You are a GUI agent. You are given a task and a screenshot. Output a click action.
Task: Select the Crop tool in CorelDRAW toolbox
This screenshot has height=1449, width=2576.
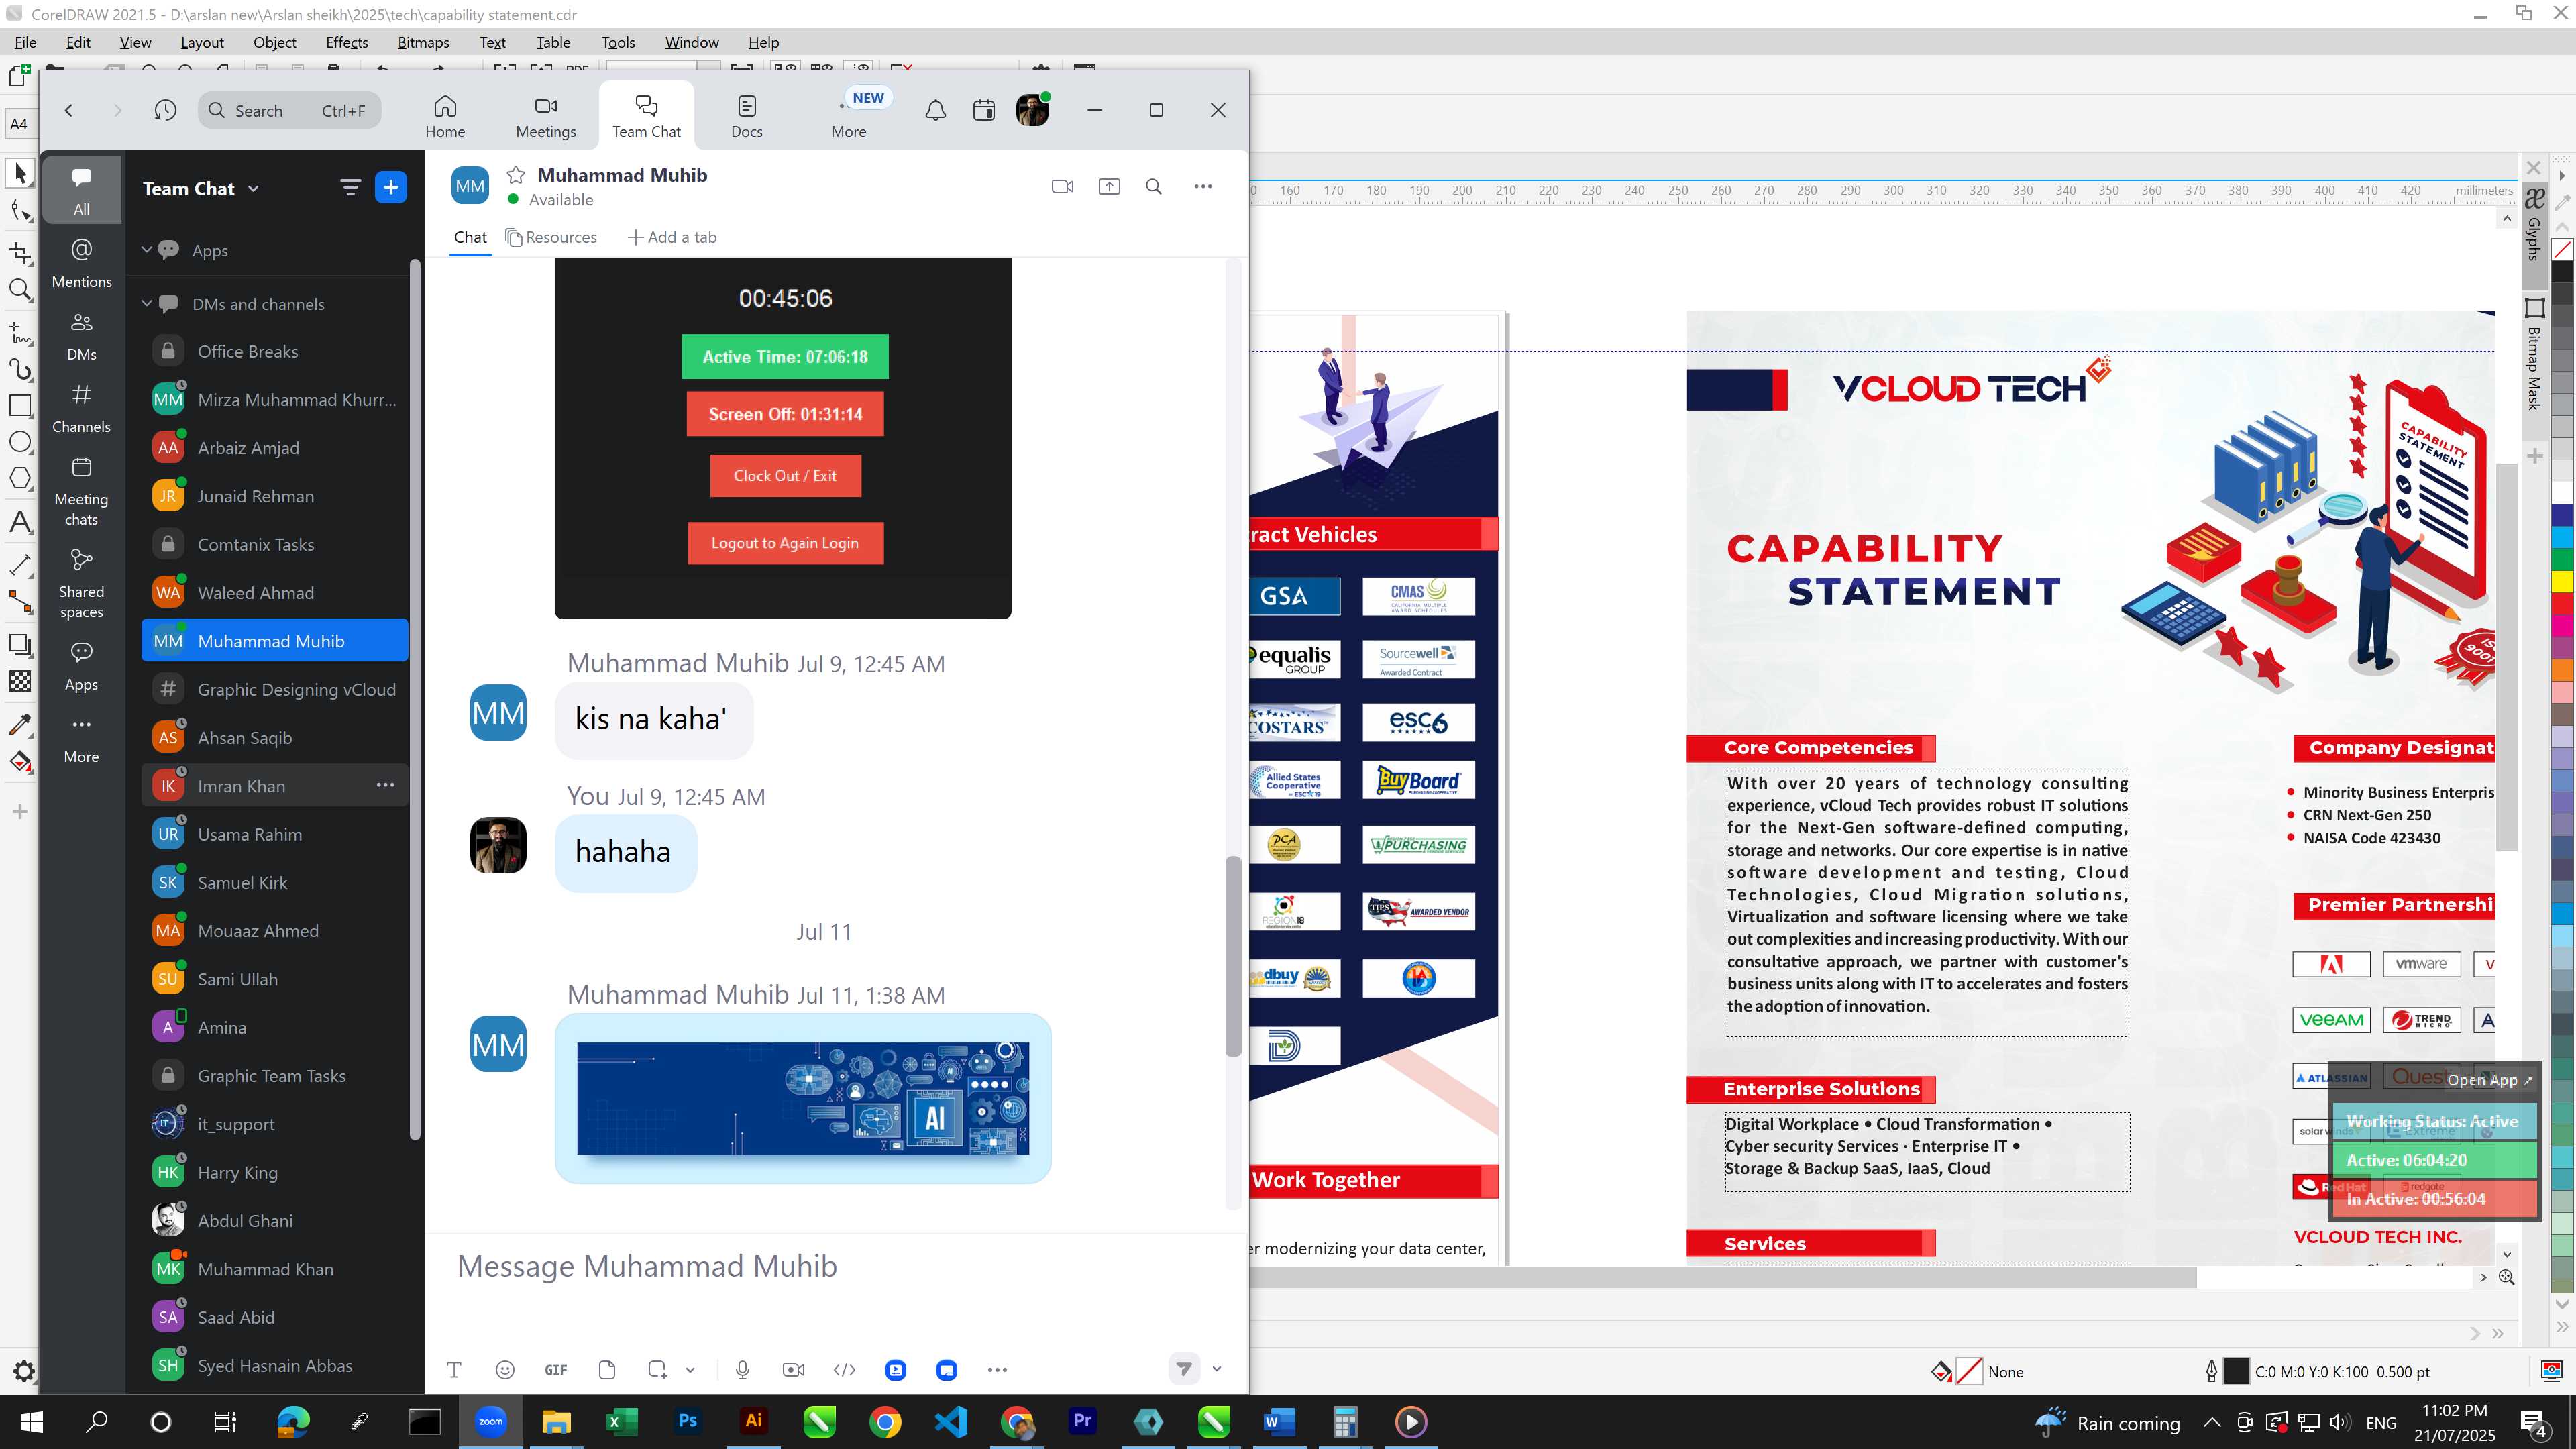pos(20,253)
